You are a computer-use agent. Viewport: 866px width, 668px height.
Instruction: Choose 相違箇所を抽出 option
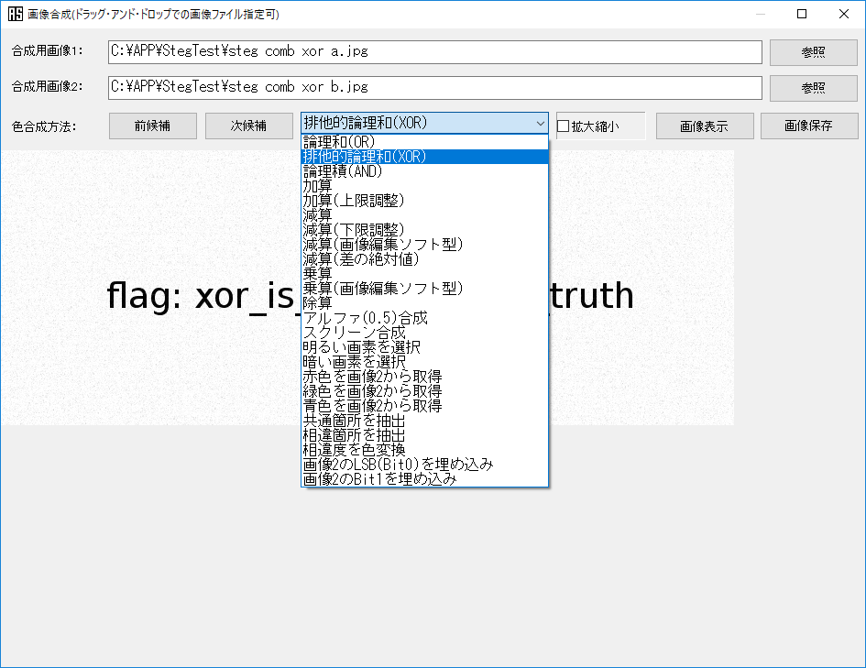coord(424,435)
